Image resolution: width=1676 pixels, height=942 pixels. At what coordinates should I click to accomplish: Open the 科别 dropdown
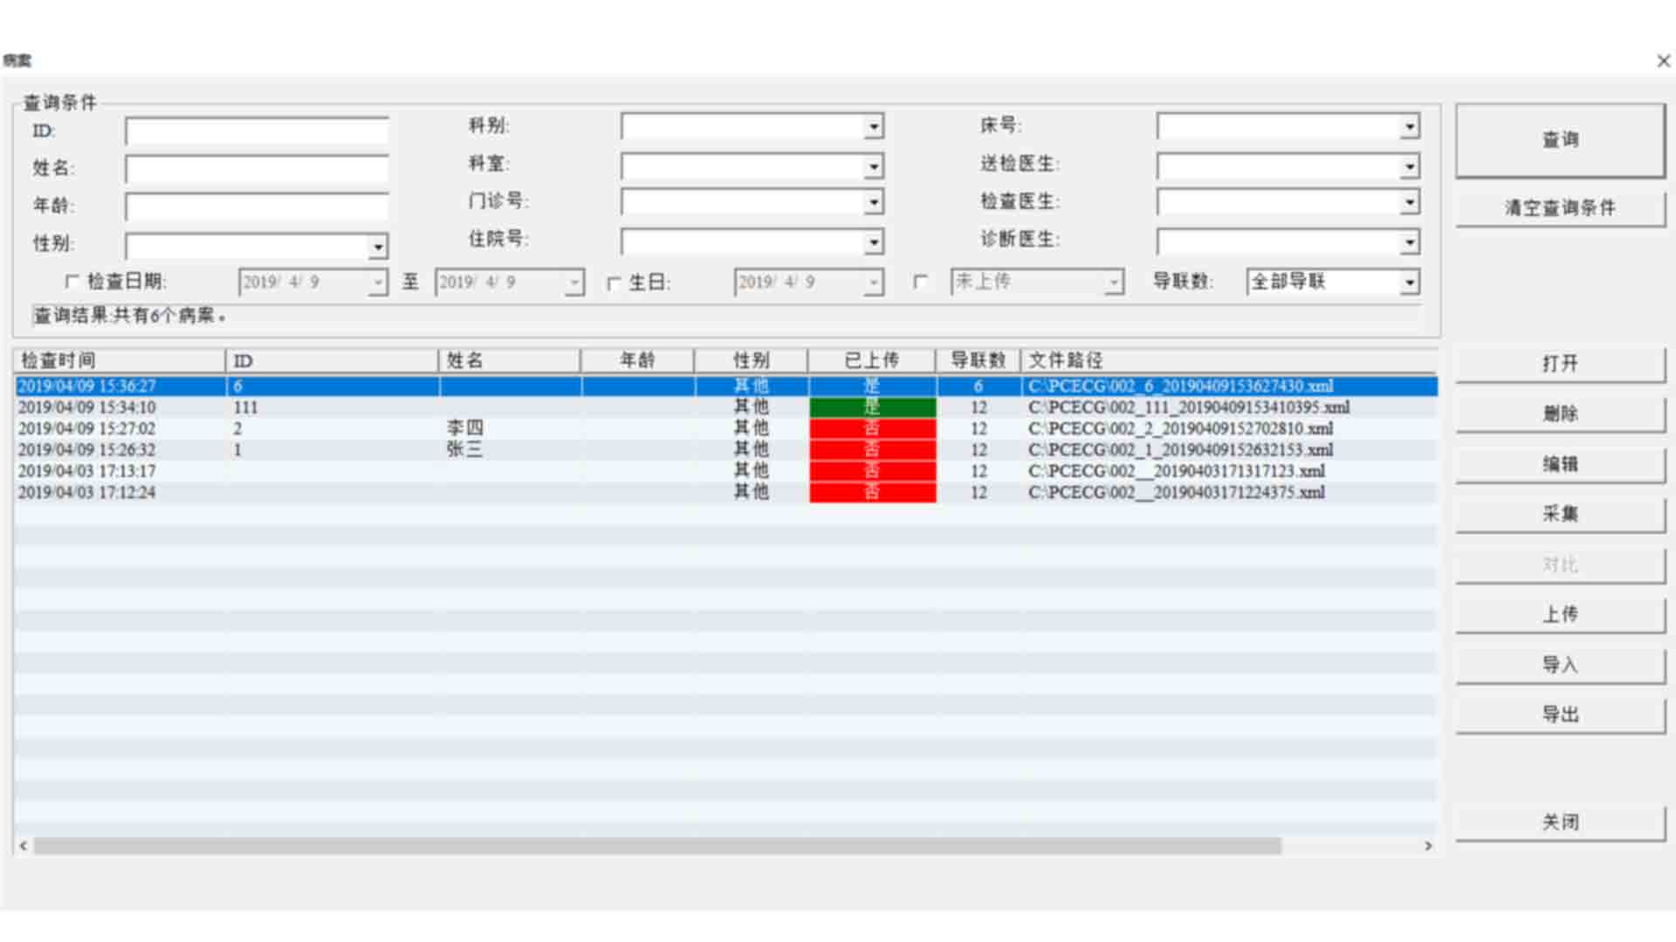point(873,127)
